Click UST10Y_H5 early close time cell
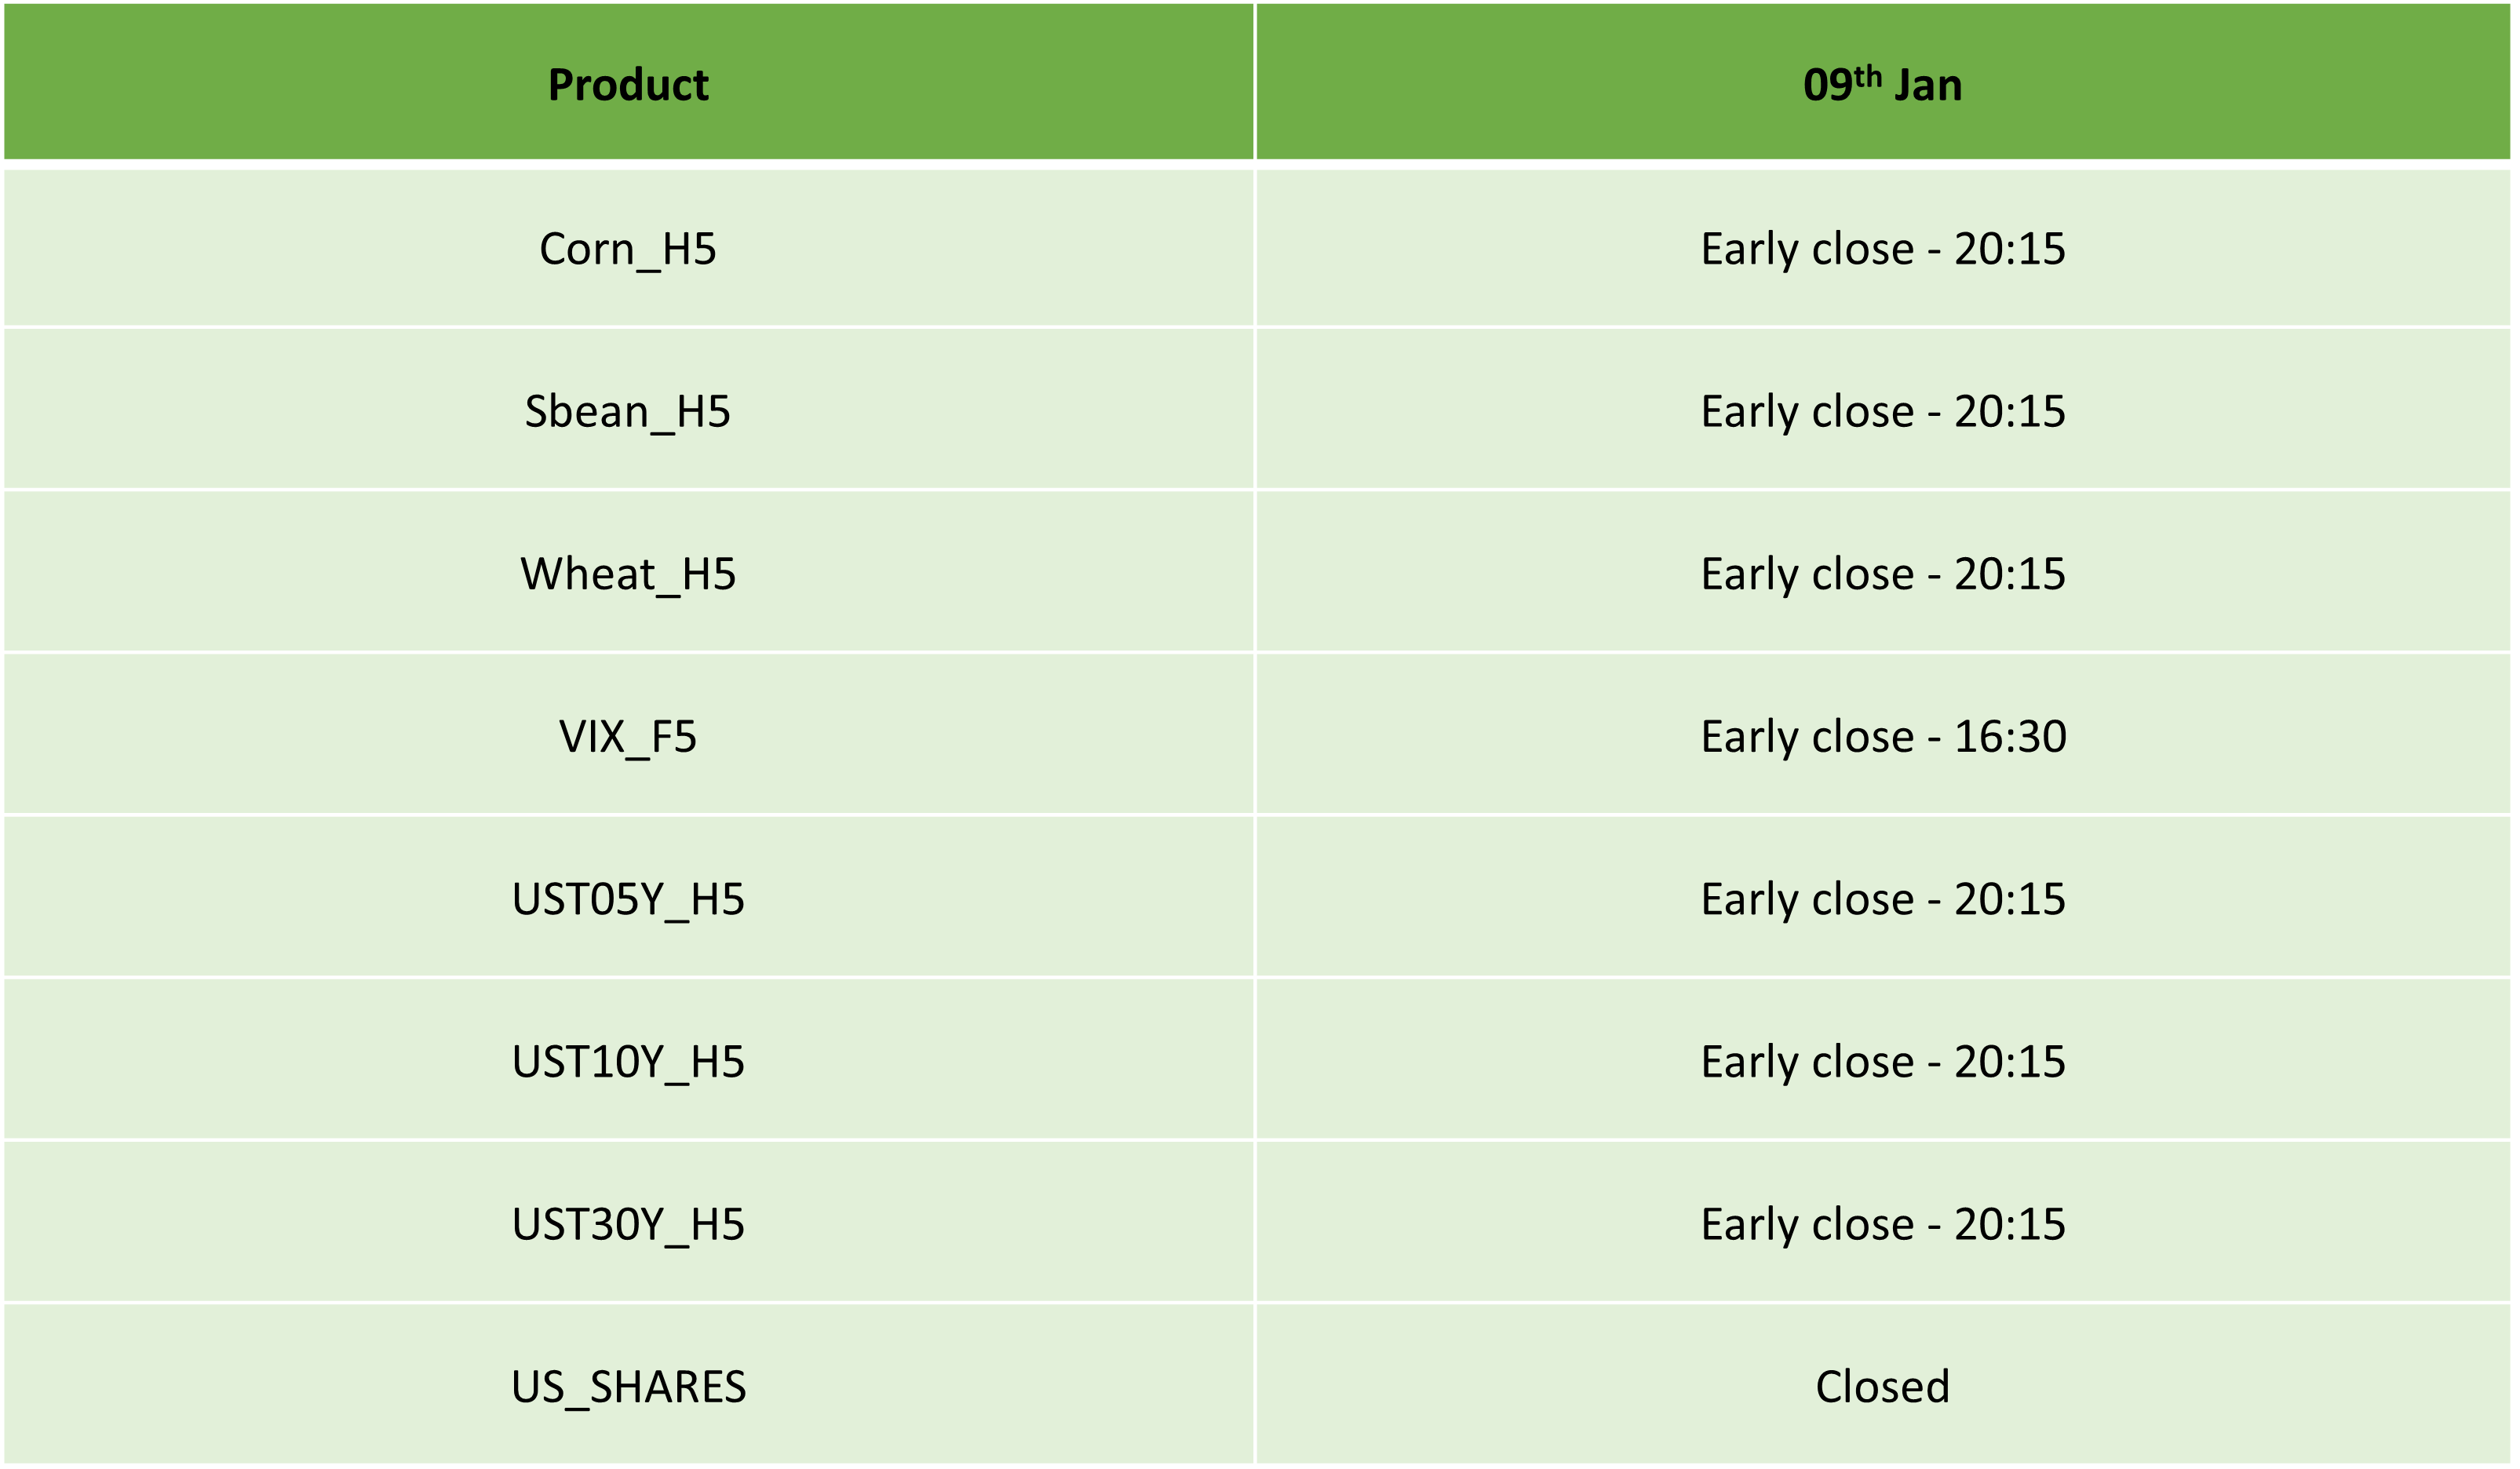Image resolution: width=2520 pixels, height=1469 pixels. (x=1883, y=1060)
